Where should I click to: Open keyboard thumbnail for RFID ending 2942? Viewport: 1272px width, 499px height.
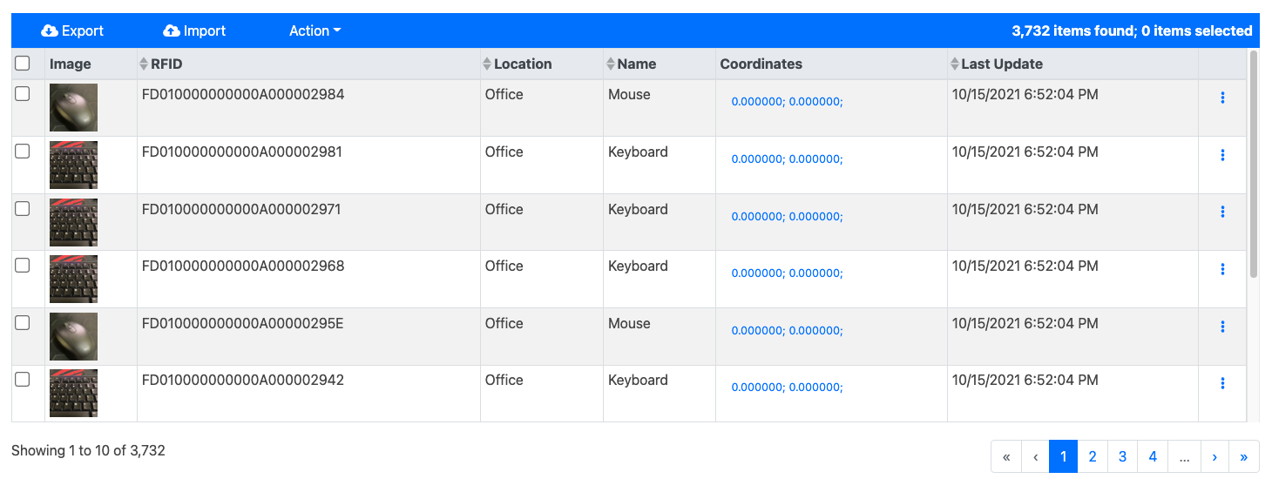(x=73, y=394)
